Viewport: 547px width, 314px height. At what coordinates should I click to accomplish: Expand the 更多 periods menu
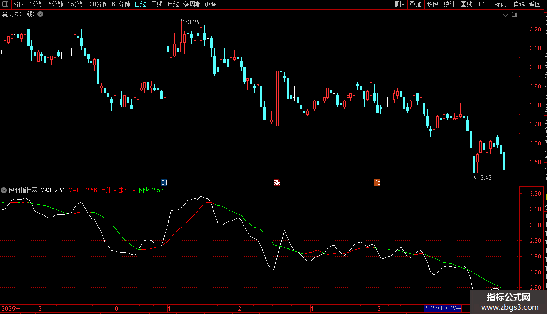[213, 4]
